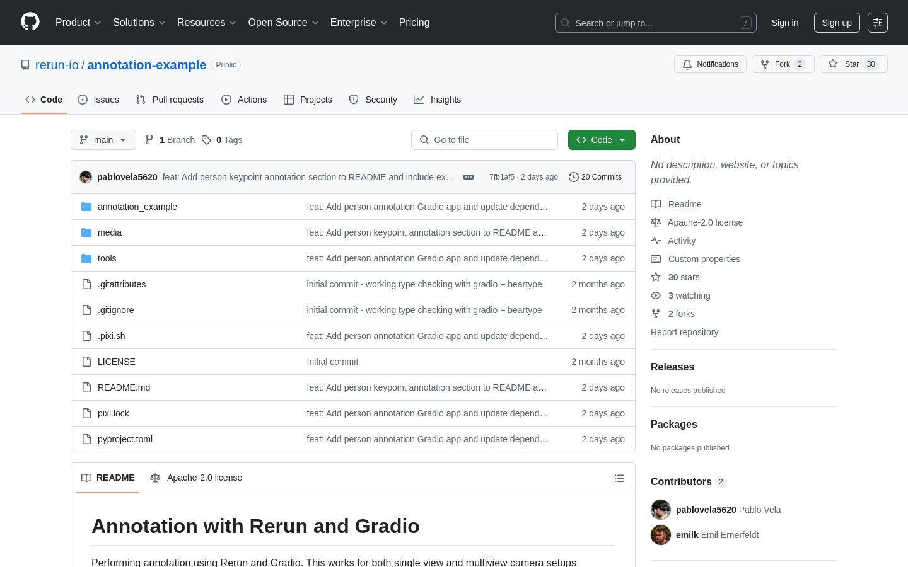Screen dimensions: 908x567
Task: Open the annotation_example folder
Action: tap(137, 207)
